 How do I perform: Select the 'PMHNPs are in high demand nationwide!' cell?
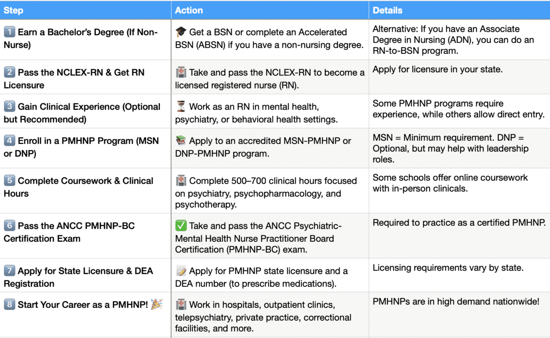point(455,301)
